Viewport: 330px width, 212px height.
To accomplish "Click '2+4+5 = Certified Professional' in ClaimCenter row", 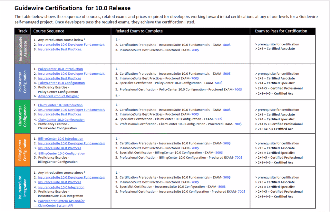I will (279, 124).
